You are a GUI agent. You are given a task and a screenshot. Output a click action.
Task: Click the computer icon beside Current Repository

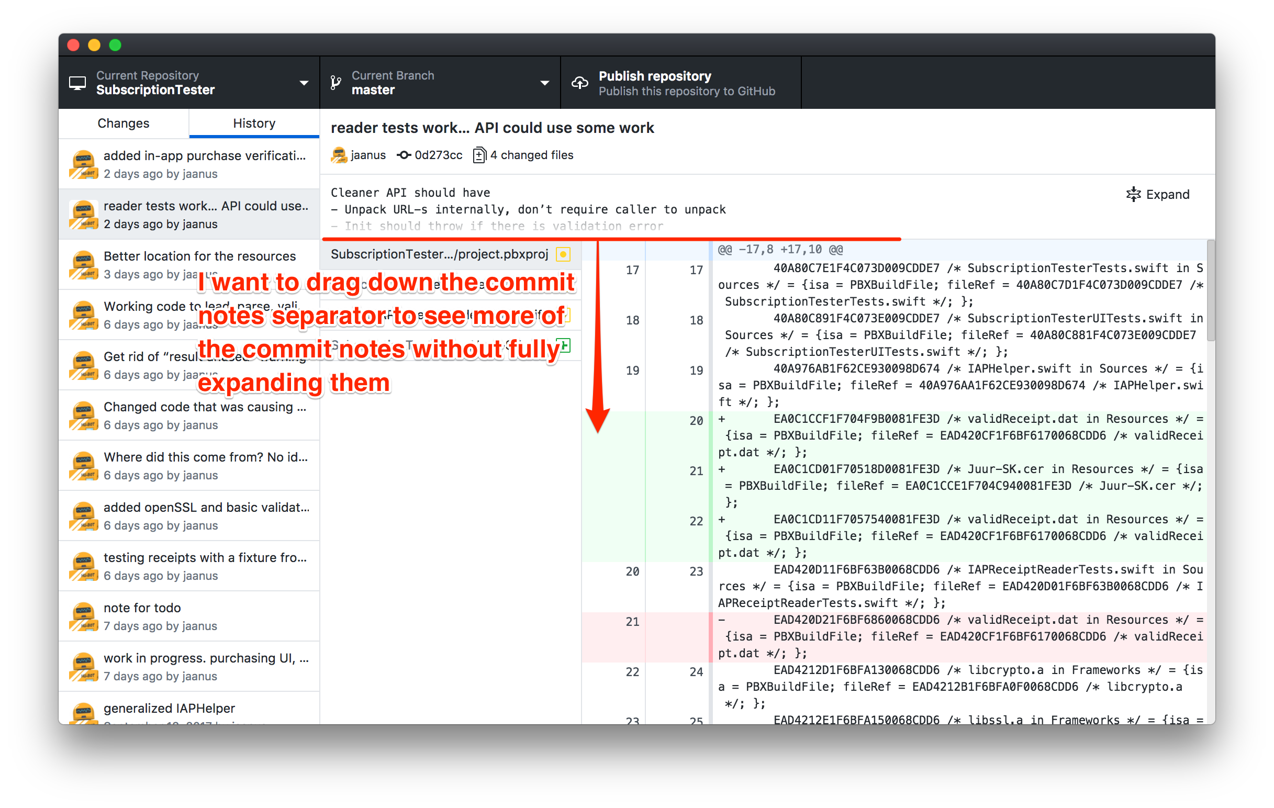pos(77,83)
